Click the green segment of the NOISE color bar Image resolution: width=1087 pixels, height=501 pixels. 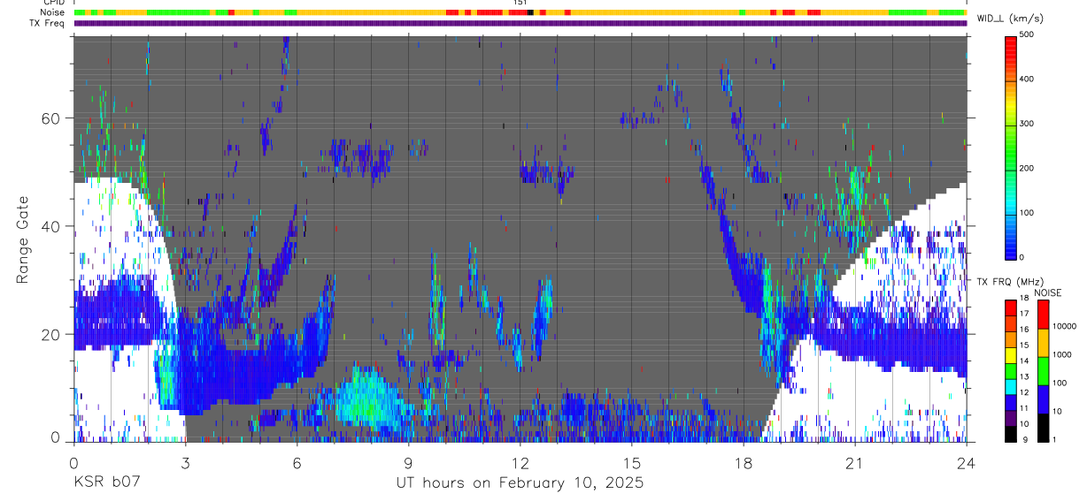point(1043,371)
